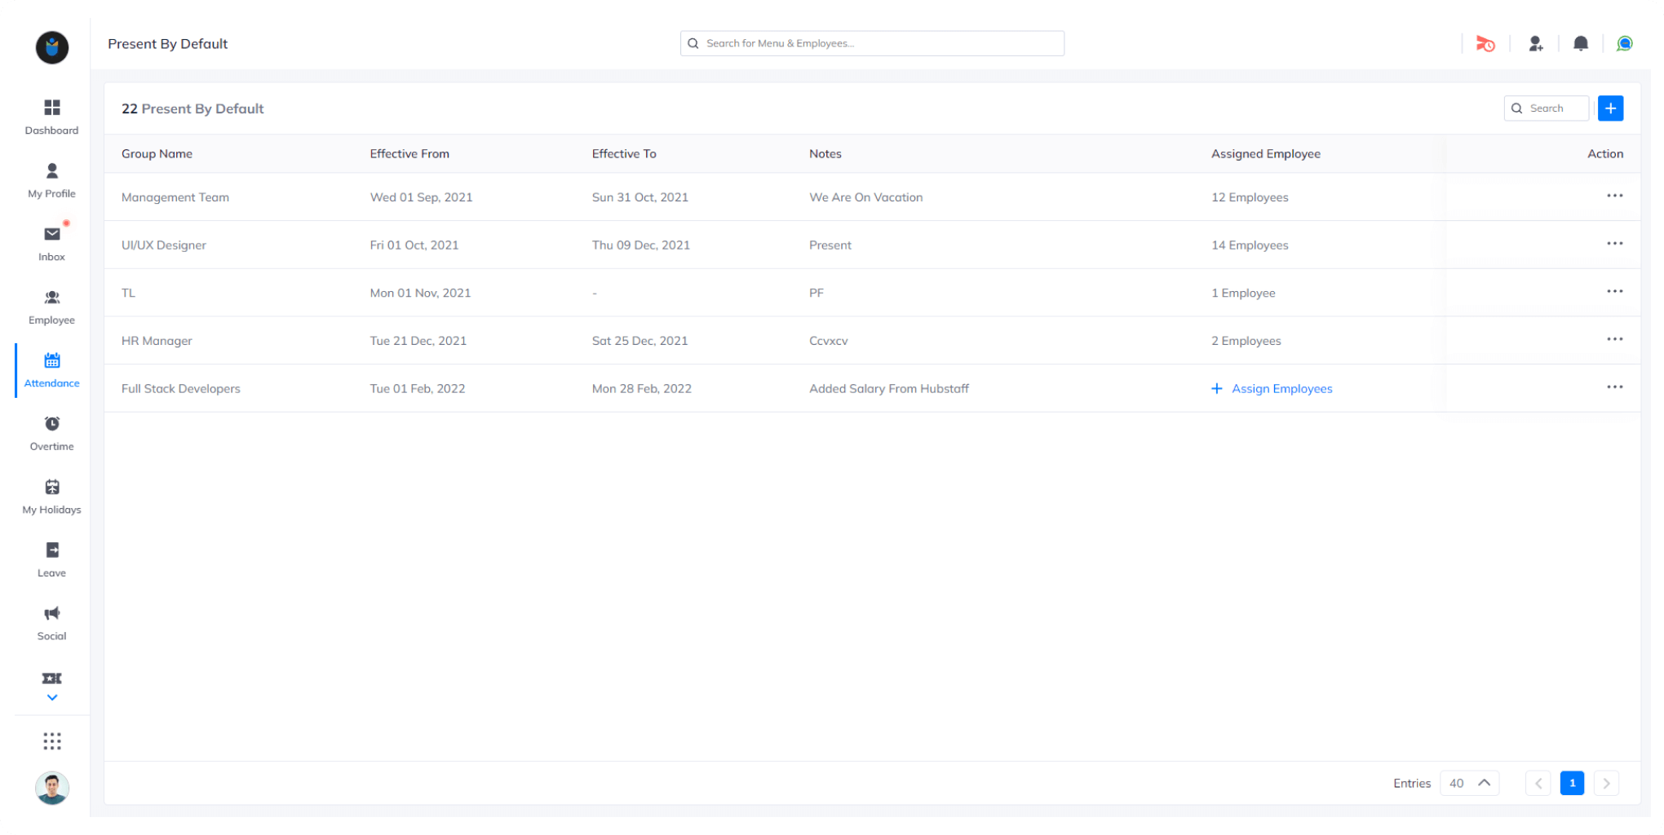The width and height of the screenshot is (1664, 835).
Task: Open actions menu for HR Manager row
Action: [1614, 339]
